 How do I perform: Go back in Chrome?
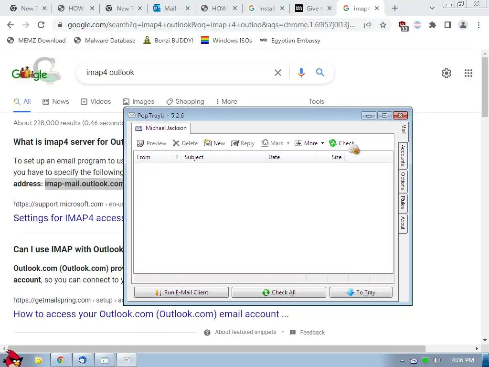[x=11, y=25]
